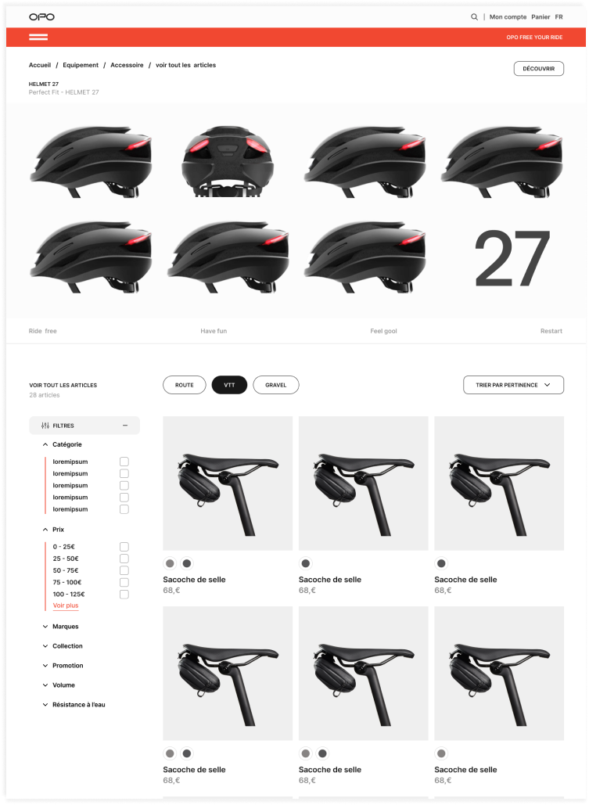Expand the Résistance à l'eau filter
589x805 pixels.
pyautogui.click(x=74, y=704)
